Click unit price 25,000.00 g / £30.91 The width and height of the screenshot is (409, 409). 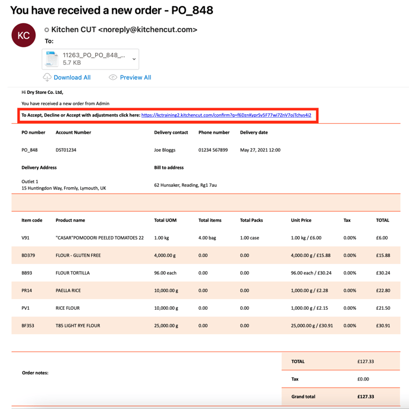(x=312, y=326)
